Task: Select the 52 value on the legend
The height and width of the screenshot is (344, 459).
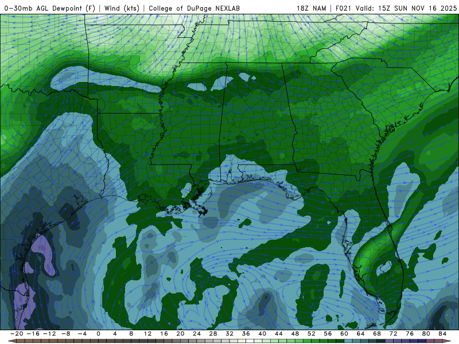Action: (312, 334)
